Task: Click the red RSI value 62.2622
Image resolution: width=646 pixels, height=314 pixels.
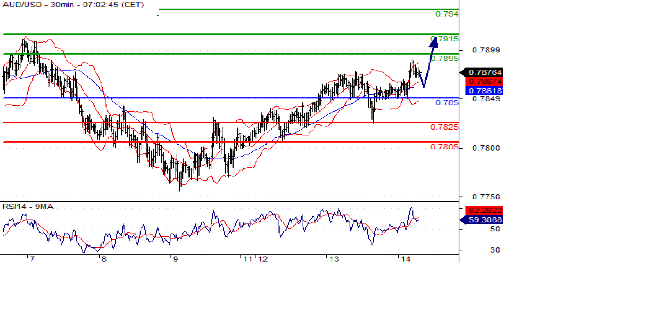Action: [485, 211]
